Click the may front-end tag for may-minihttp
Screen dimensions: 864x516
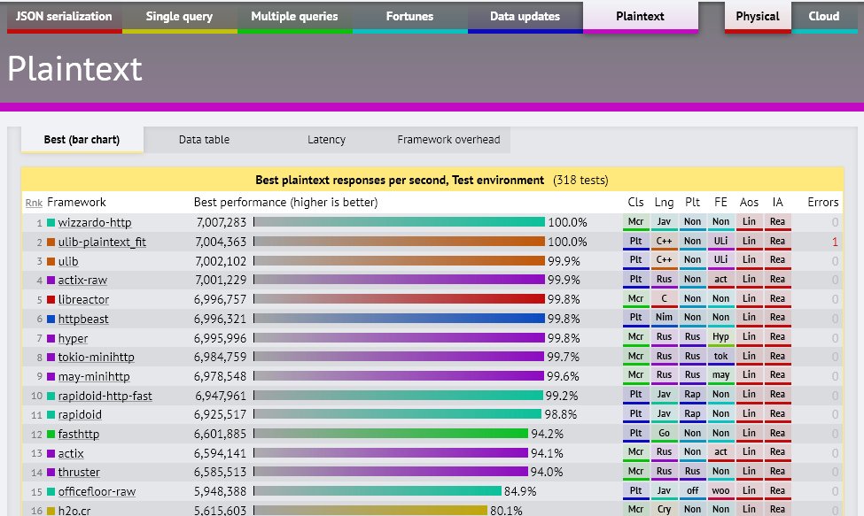click(720, 376)
